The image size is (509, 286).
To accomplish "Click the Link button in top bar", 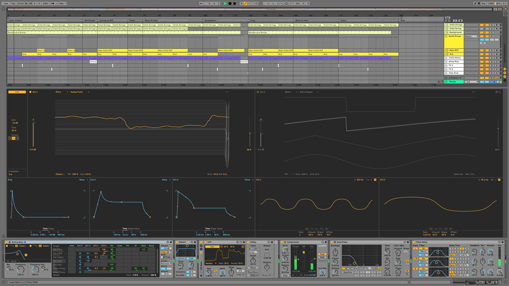I will pos(5,3).
